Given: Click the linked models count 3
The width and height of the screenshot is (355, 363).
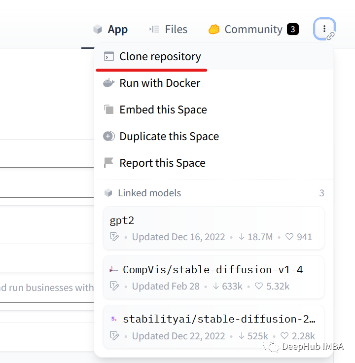Looking at the screenshot, I should tap(321, 193).
